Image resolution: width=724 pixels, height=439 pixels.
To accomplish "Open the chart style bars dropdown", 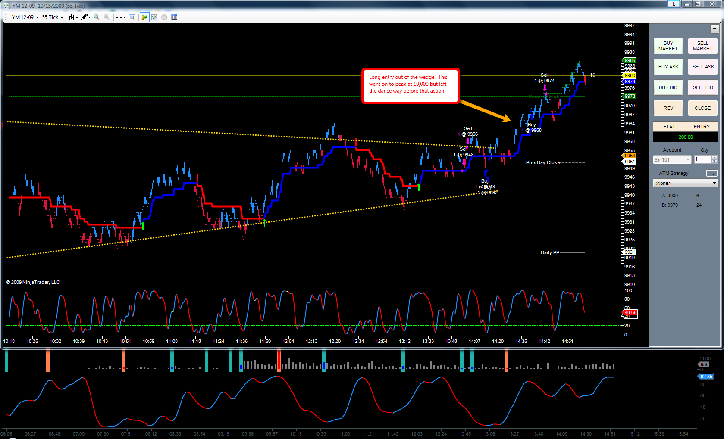I will (73, 17).
